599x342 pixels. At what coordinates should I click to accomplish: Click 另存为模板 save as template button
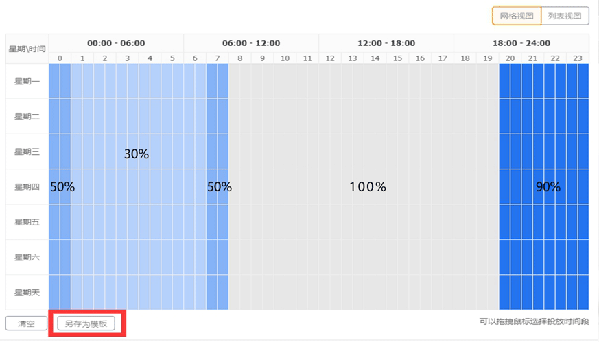pos(86,323)
